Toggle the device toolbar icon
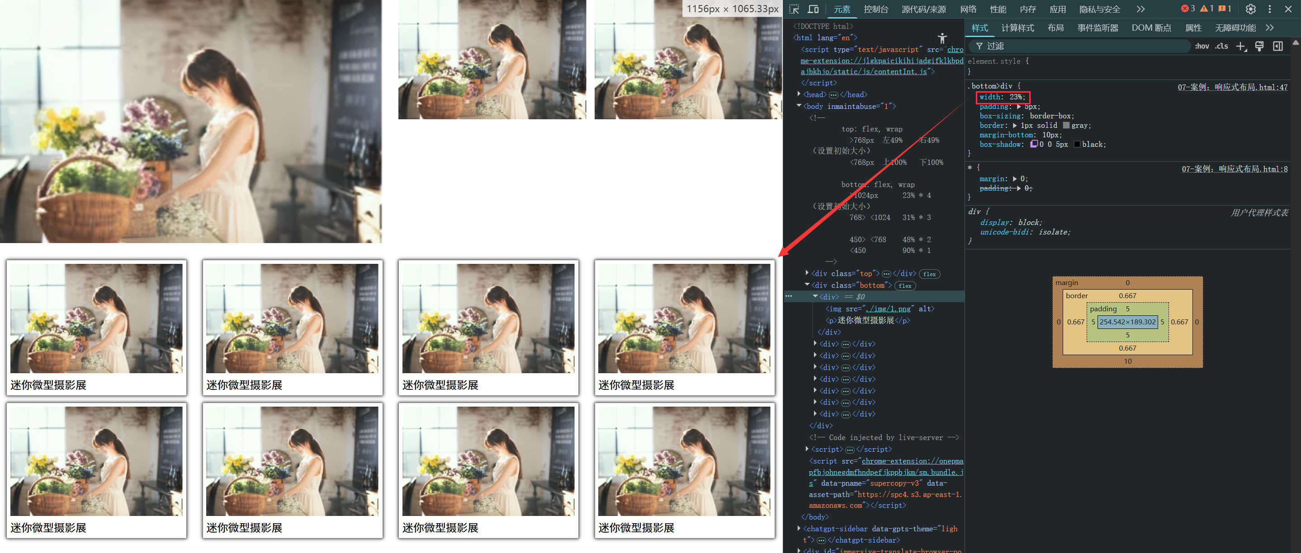The image size is (1301, 553). [x=813, y=9]
